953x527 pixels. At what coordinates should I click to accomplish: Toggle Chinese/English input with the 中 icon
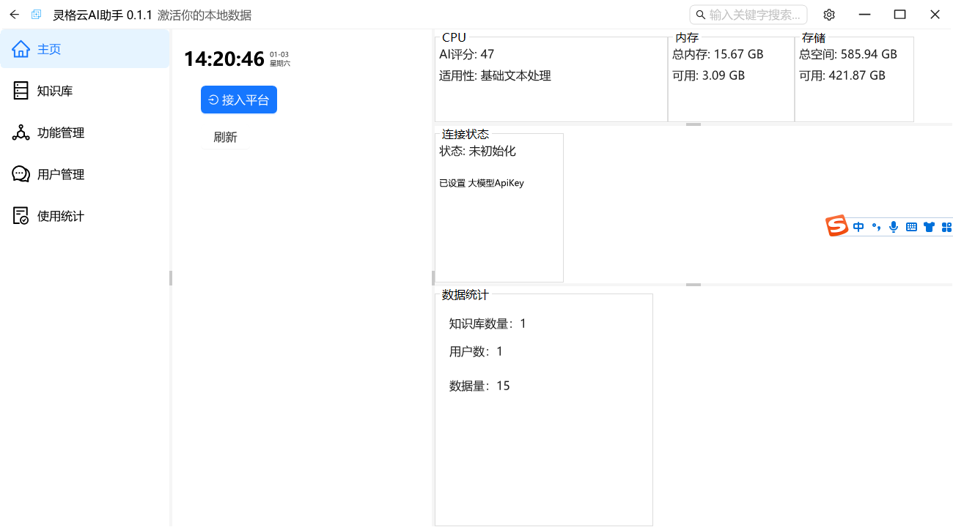tap(858, 226)
